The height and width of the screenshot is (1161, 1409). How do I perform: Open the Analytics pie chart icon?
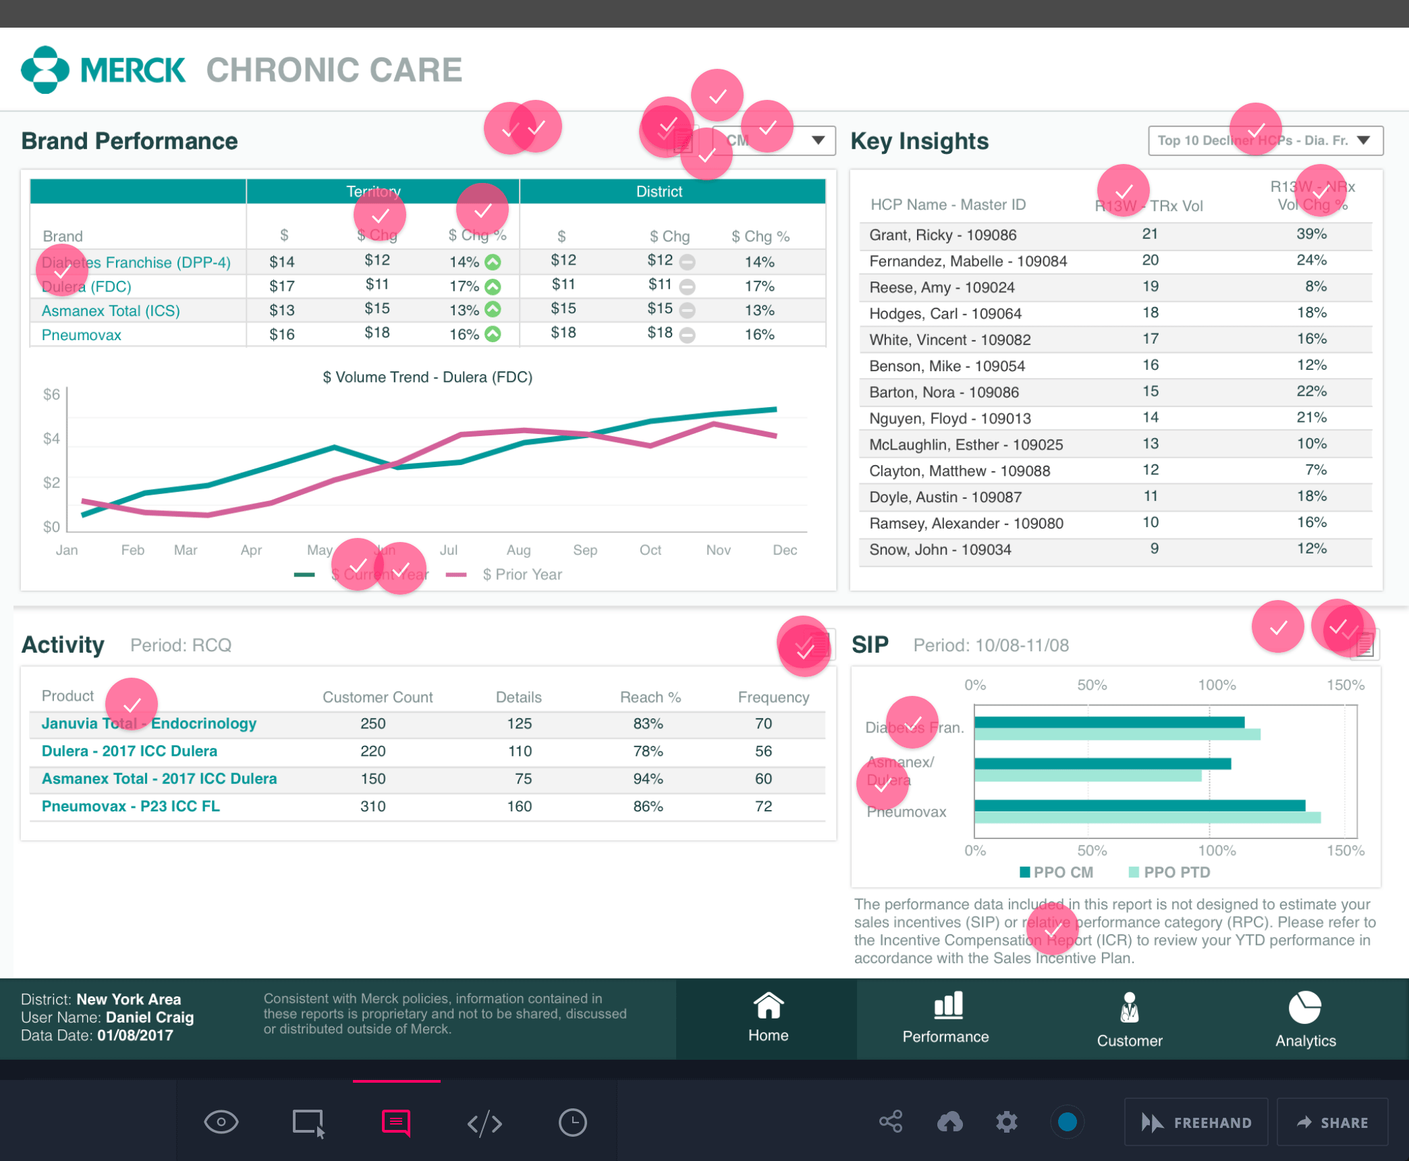tap(1304, 1006)
